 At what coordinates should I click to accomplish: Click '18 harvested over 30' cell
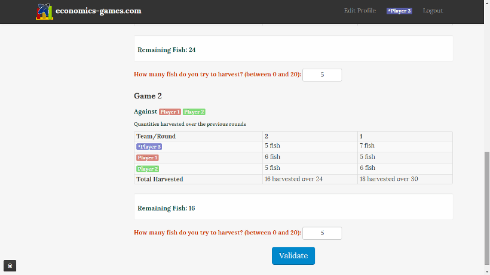[x=405, y=179]
